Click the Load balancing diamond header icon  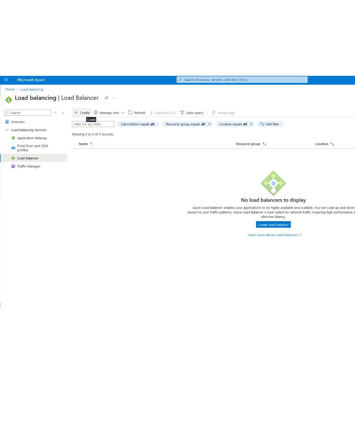click(9, 99)
